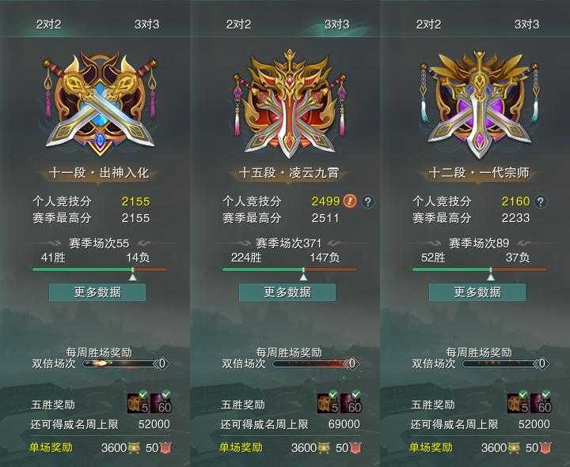Click the red 凌云九霄 rank emblem

coord(290,104)
